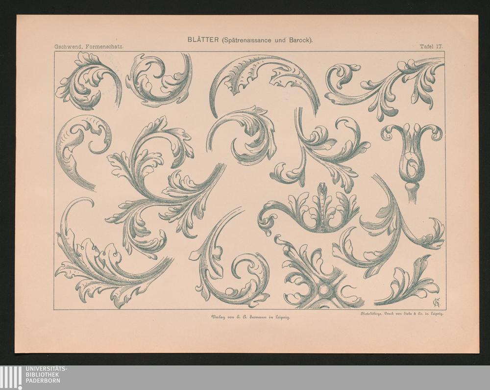Click the 'Tafel 17' plate number
Viewport: 490px width, 390px height.
click(x=431, y=47)
